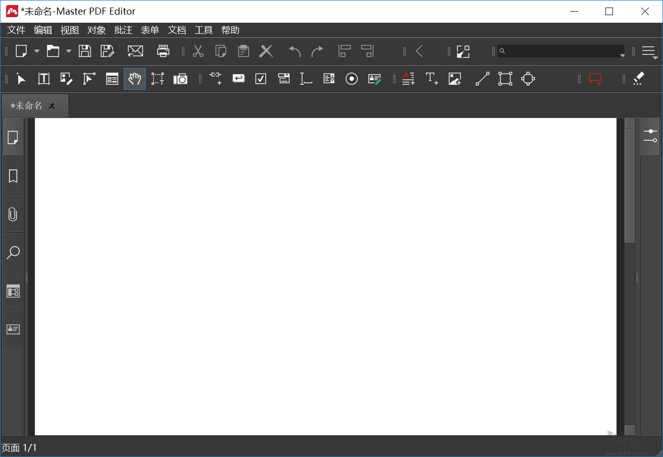
Task: Expand the New Document dropdown arrow
Action: point(37,51)
